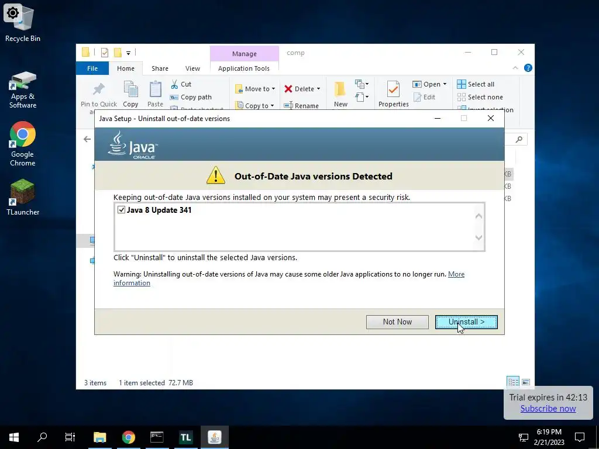Click the network tray icon
599x449 pixels.
coord(523,437)
